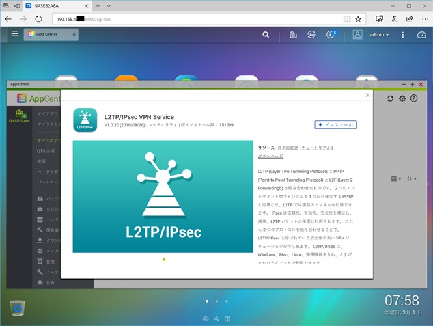
Task: Select QTS 必須 category in sidebar
Action: [x=46, y=151]
